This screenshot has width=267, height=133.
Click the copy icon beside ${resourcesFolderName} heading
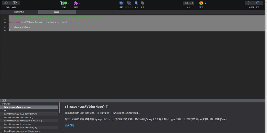107,107
